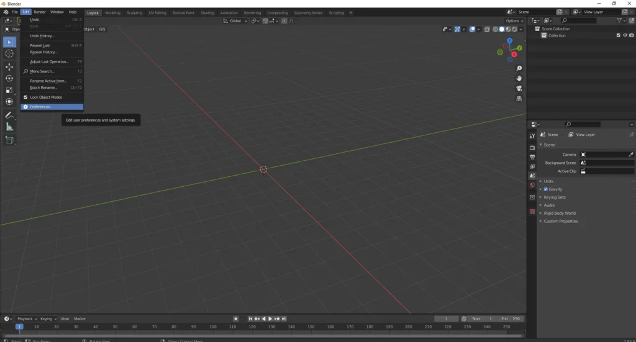
Task: Open the Render properties tab
Action: click(x=532, y=148)
